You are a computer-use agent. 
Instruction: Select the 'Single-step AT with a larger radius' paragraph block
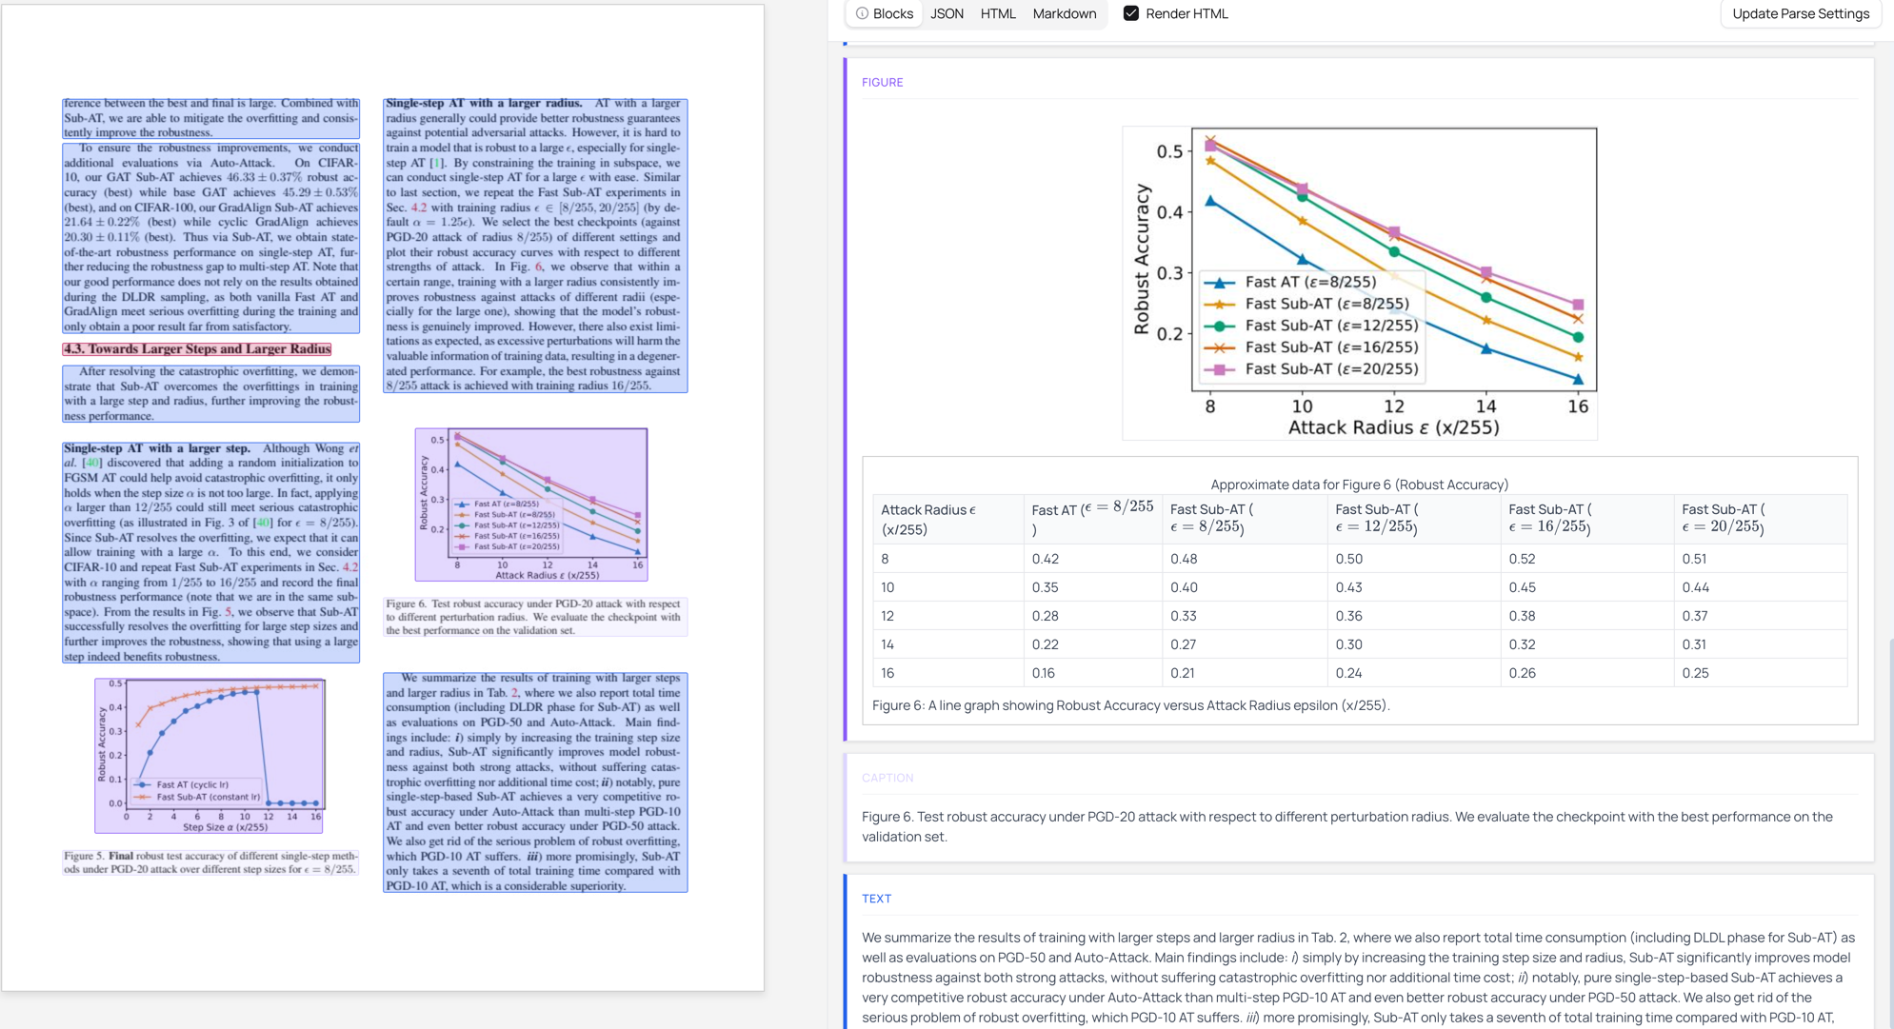pos(535,245)
